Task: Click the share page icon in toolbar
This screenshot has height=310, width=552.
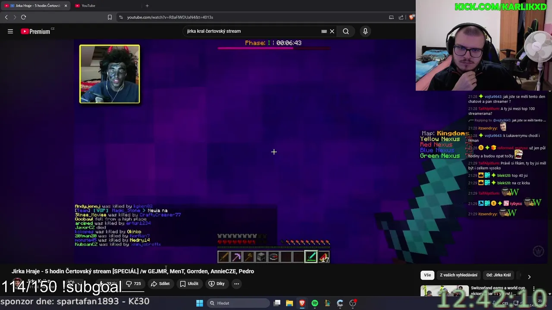Action: pyautogui.click(x=401, y=17)
